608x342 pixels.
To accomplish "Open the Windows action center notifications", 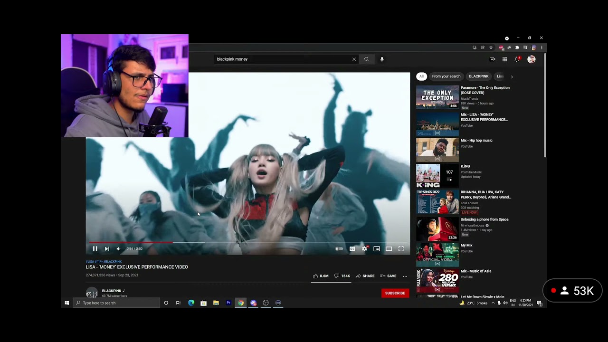I will tap(540, 303).
